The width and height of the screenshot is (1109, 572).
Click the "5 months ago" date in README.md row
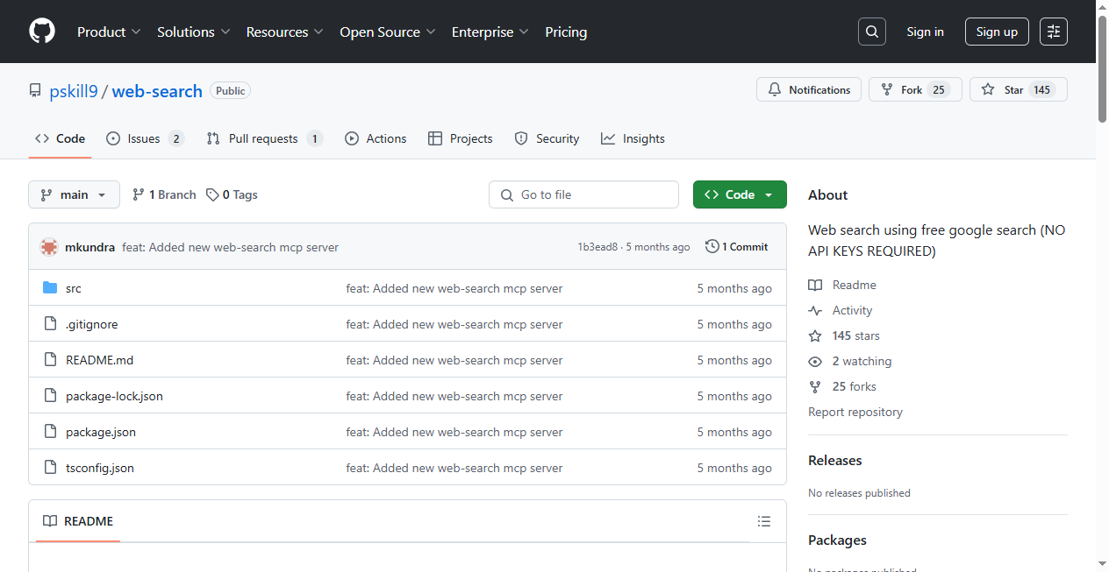[734, 360]
